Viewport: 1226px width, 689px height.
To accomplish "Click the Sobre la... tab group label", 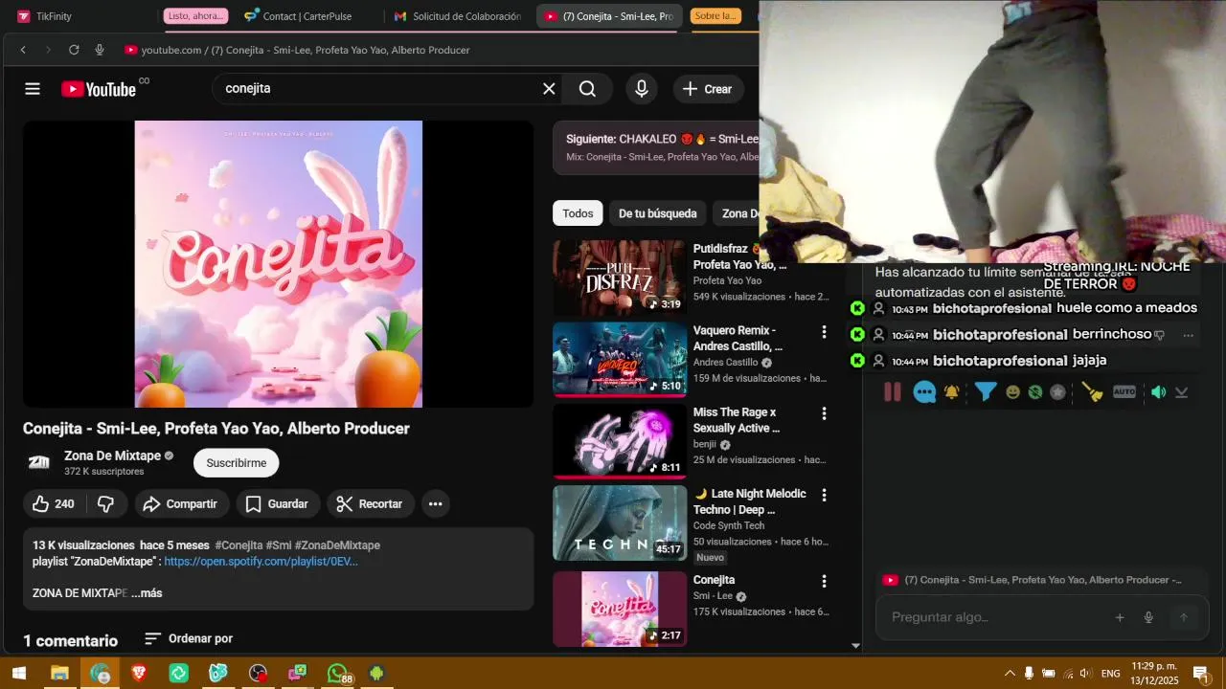I will coord(715,16).
